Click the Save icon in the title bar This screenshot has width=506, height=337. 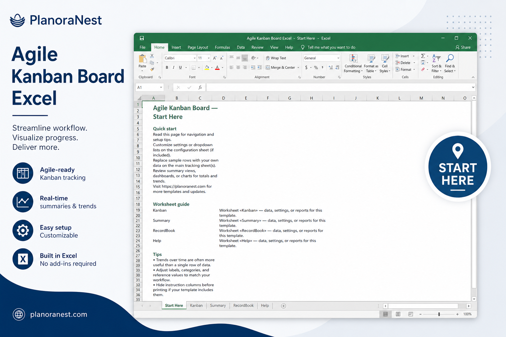[x=142, y=38]
